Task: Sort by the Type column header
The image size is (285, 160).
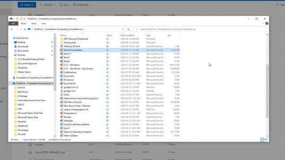Action: [148, 36]
